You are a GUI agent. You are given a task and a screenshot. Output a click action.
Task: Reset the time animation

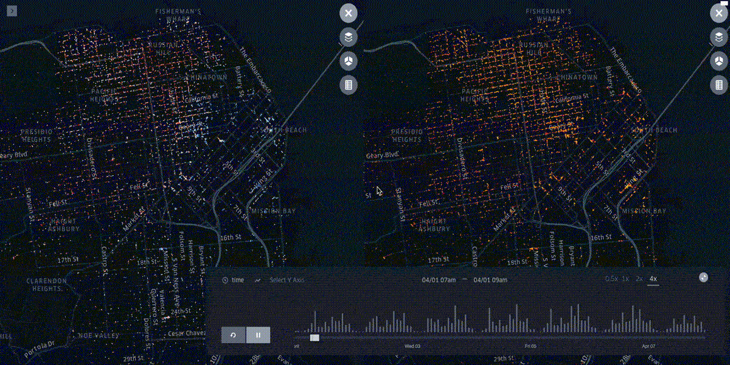234,335
